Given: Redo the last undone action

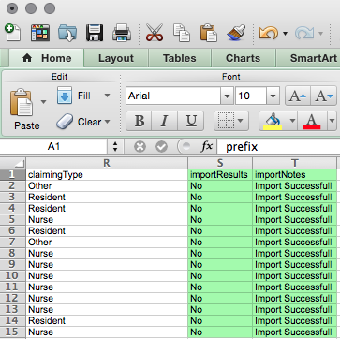Looking at the screenshot, I should click(x=304, y=33).
